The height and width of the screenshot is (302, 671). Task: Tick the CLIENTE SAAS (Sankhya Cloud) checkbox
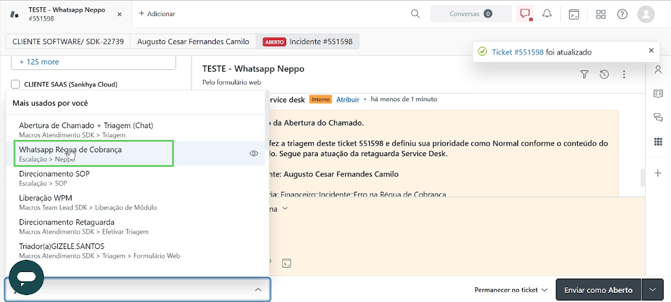point(15,84)
